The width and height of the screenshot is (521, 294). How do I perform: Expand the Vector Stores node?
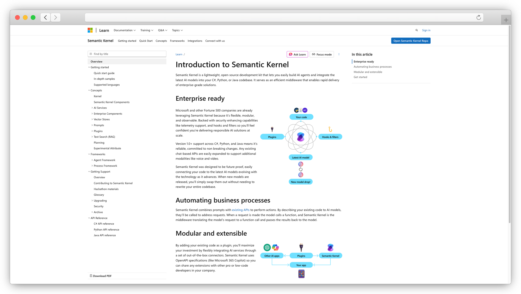coord(92,119)
